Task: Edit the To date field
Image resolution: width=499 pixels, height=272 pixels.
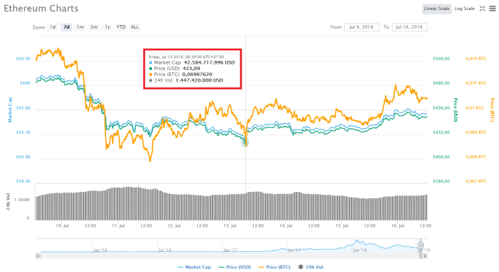Action: click(409, 27)
